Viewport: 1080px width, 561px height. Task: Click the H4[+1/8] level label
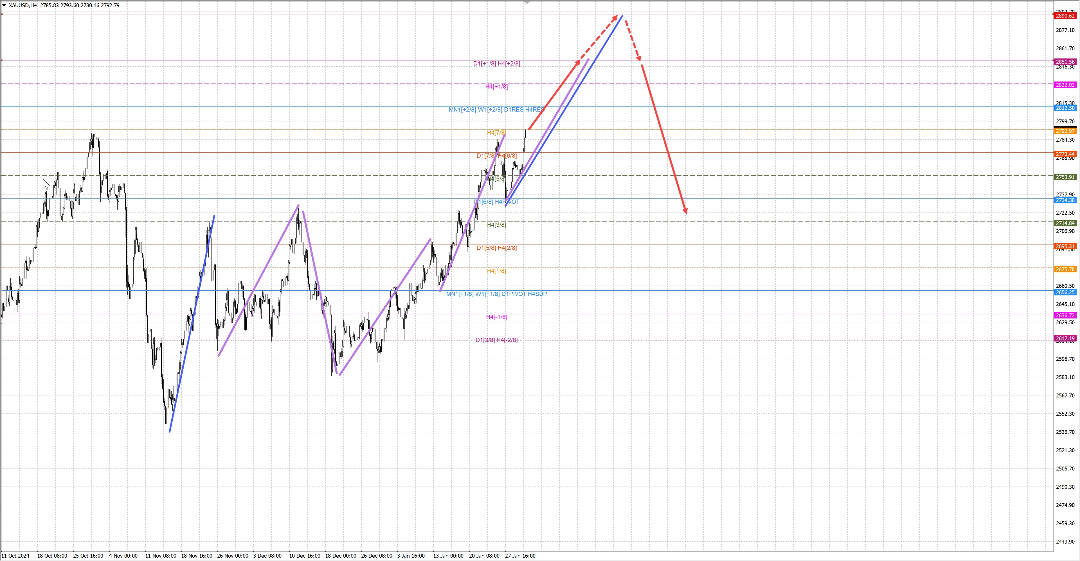496,87
